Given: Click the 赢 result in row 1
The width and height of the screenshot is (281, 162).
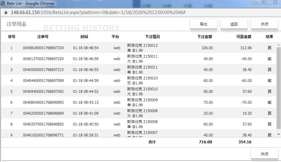Looking at the screenshot, I should [x=269, y=48].
